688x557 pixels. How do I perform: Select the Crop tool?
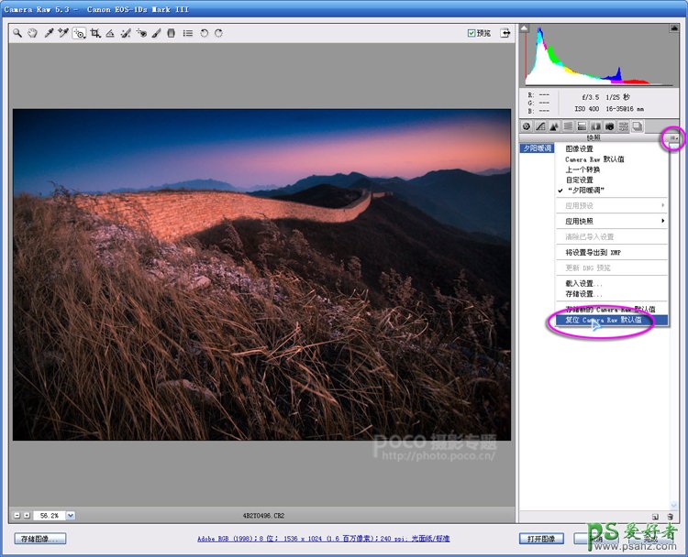94,33
